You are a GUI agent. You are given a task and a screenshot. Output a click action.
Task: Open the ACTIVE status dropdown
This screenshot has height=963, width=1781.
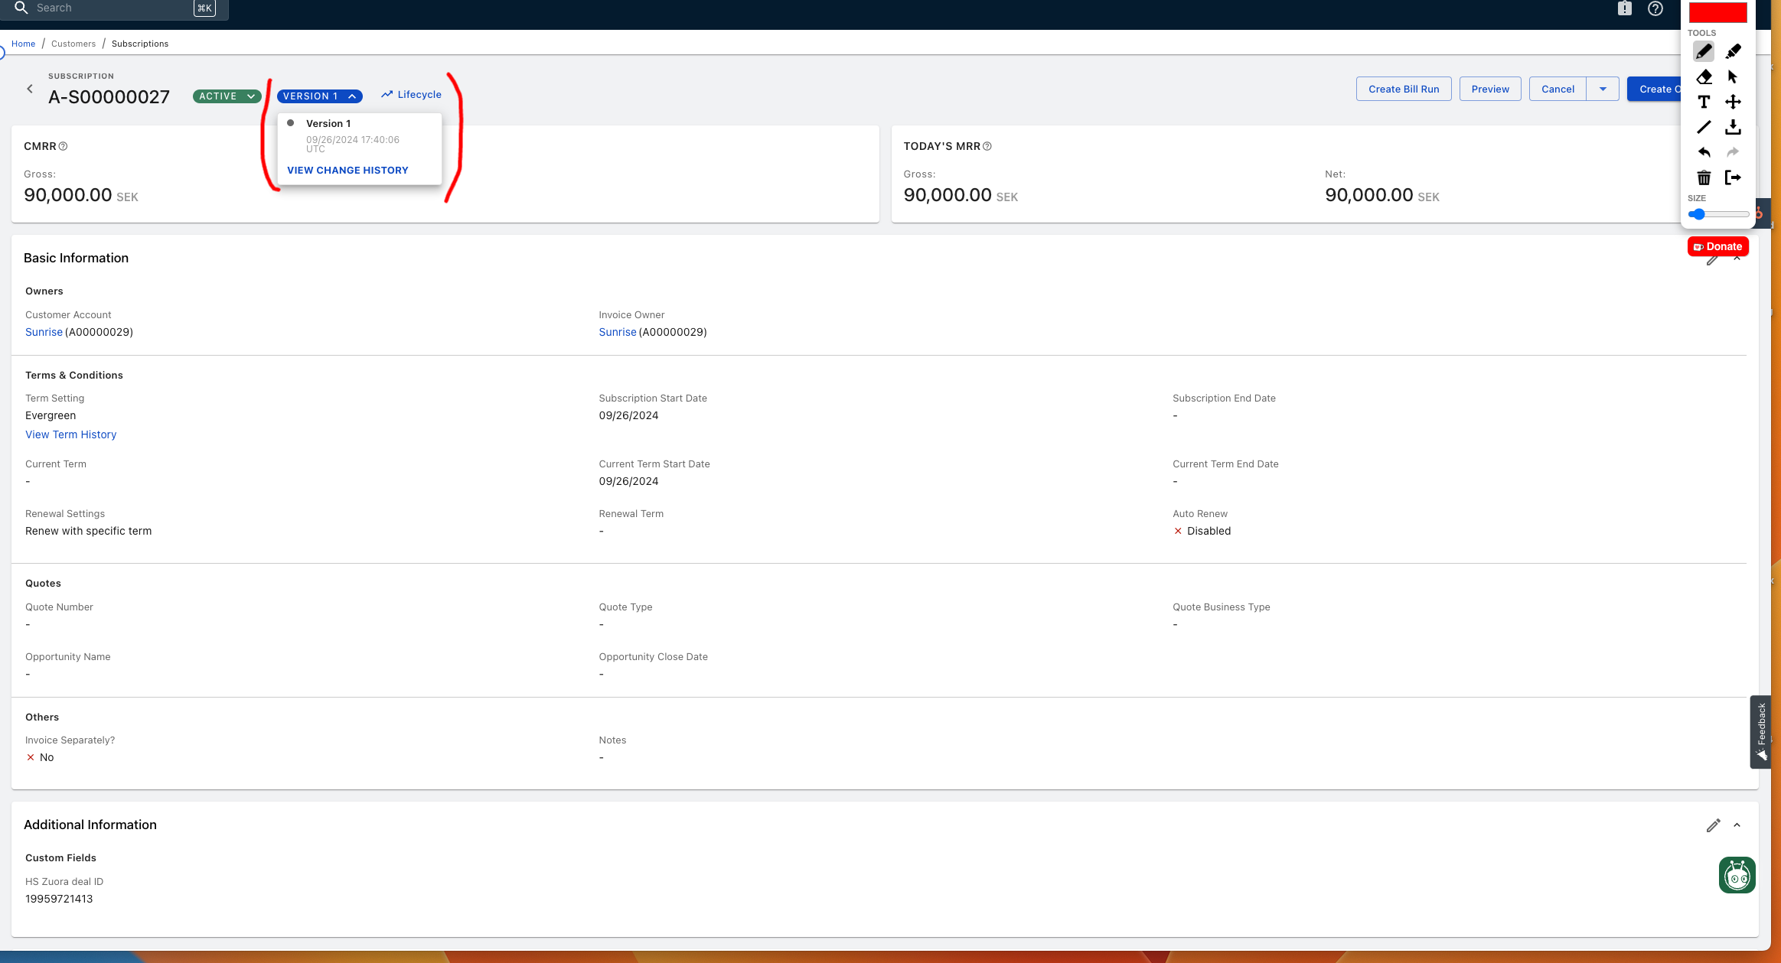click(x=227, y=96)
